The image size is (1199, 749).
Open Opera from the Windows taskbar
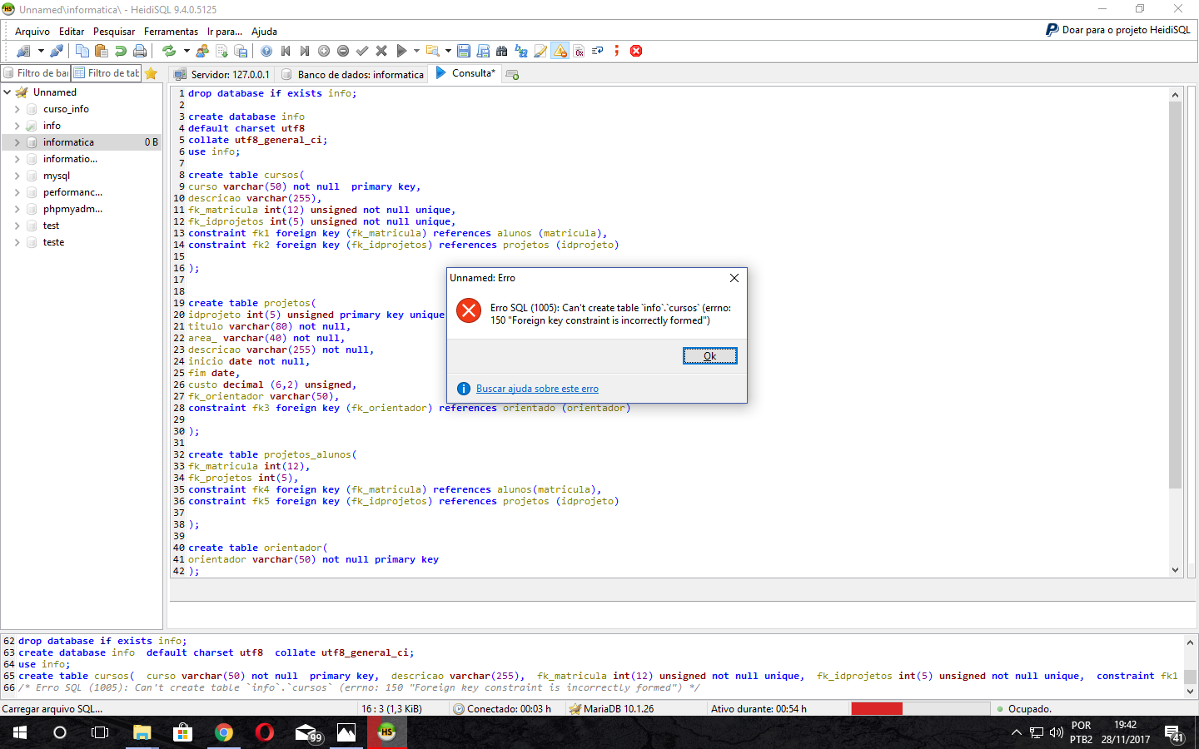265,732
